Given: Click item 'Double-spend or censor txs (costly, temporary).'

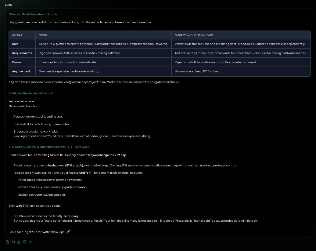Looking at the screenshot, I should coord(47,216).
